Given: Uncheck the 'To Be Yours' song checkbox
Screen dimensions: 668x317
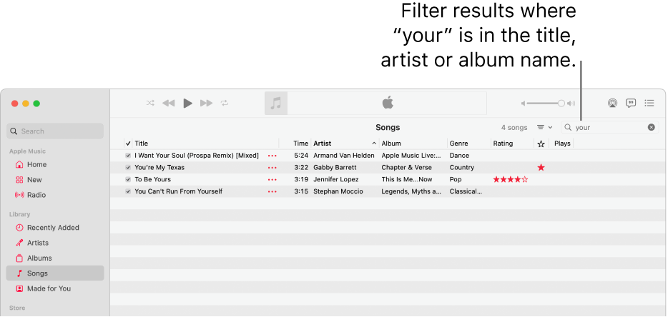Looking at the screenshot, I should [128, 180].
